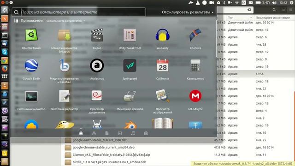Open Terminal from the launcher
The height and width of the screenshot is (166, 295).
[x=5, y=36]
